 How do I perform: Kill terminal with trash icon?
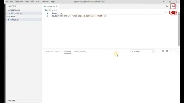point(167,51)
